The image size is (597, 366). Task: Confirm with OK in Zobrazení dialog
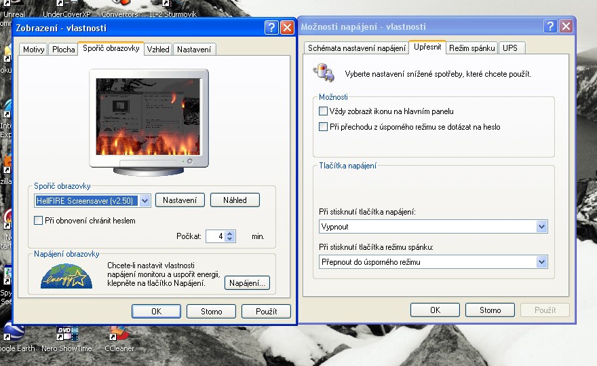click(157, 311)
